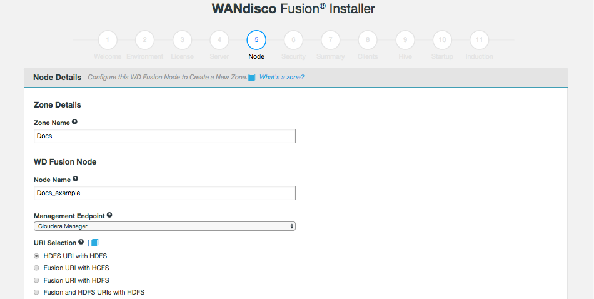Go to step 8 Clients
The width and height of the screenshot is (594, 299).
368,40
